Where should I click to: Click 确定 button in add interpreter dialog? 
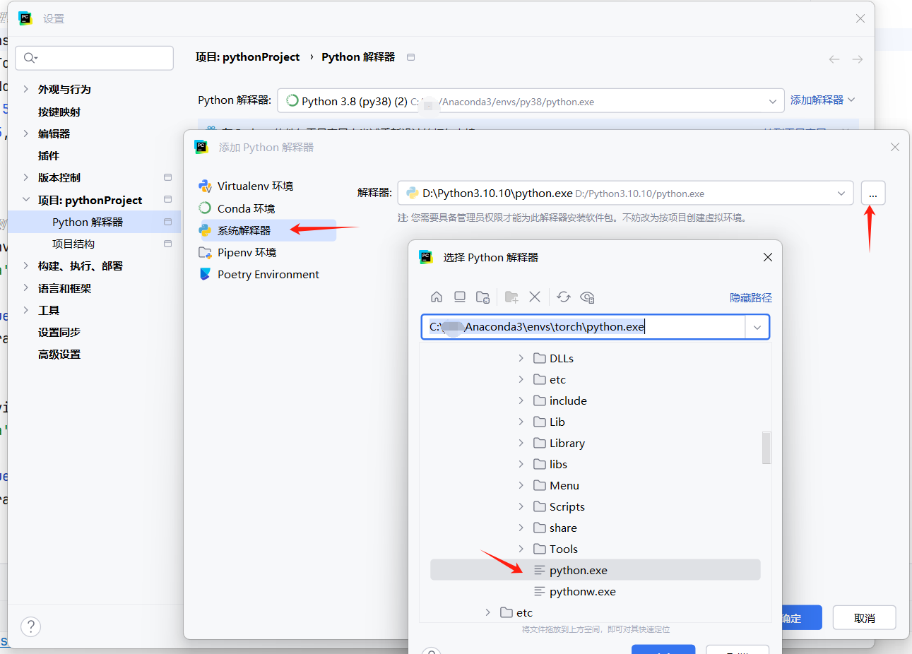coord(801,618)
